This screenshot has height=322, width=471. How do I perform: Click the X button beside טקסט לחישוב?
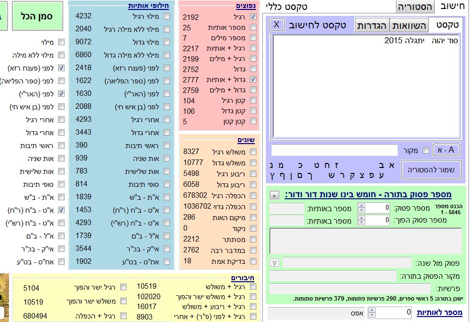277,24
